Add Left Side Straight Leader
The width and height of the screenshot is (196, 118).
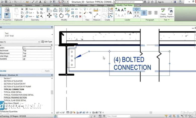tap(118, 10)
